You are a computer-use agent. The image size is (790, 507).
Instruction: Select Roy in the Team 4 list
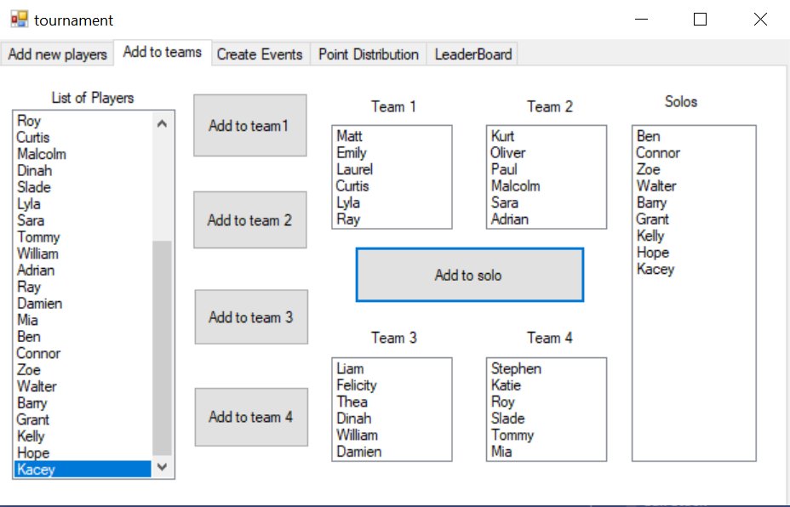[x=547, y=402]
